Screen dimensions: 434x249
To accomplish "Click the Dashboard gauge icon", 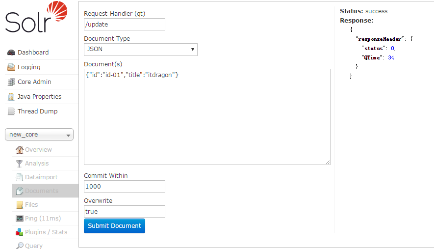I will pyautogui.click(x=11, y=53).
